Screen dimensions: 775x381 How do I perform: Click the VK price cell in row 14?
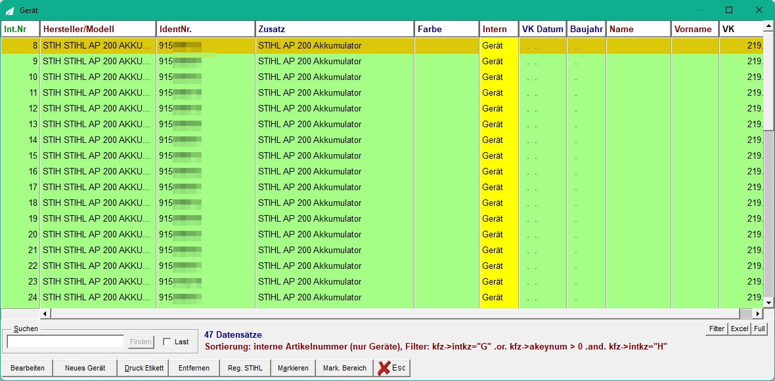742,140
